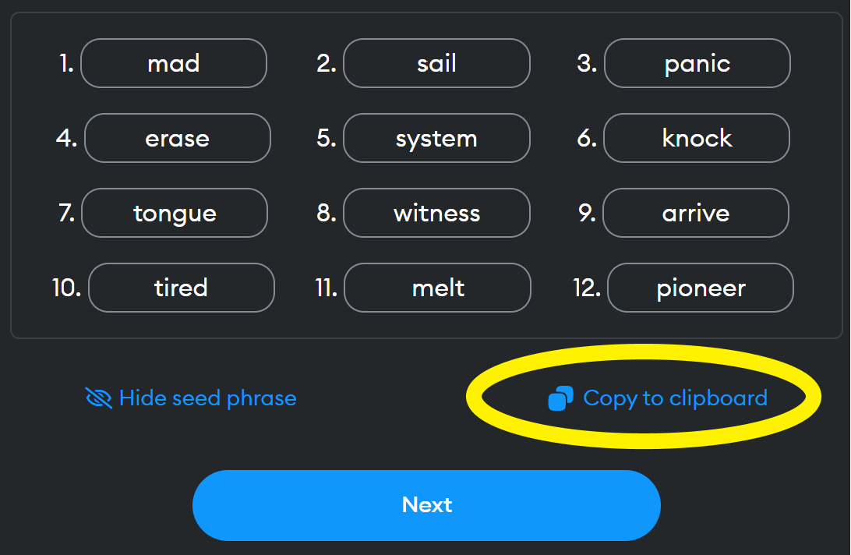
Task: Click the last word 'pioneer'
Action: (x=701, y=288)
